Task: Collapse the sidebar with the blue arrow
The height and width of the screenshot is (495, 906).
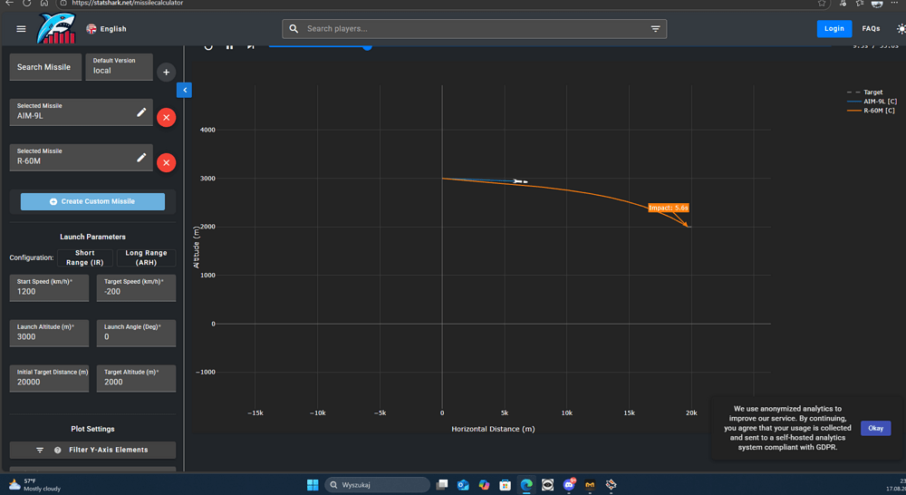Action: click(x=184, y=91)
